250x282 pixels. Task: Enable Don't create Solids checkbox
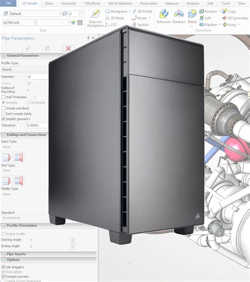[x=3, y=114]
